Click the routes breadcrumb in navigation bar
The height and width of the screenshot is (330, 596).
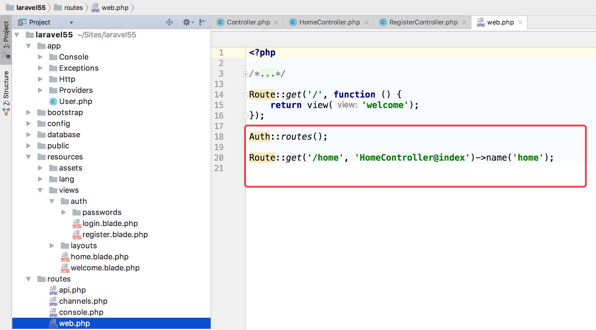point(73,8)
